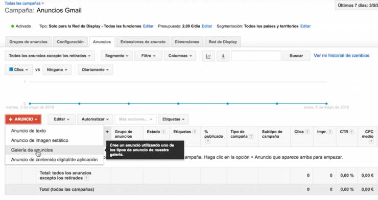Click Todas las campañas breadcrumb link
The width and height of the screenshot is (378, 200).
click(x=22, y=4)
